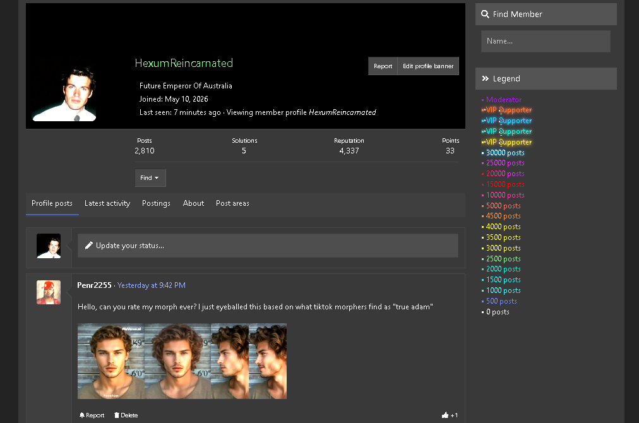Click Edit profile banner button
639x423 pixels.
click(x=428, y=66)
